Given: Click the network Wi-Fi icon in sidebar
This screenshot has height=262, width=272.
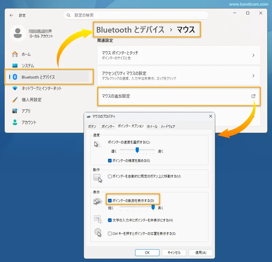Looking at the screenshot, I should coord(15,88).
